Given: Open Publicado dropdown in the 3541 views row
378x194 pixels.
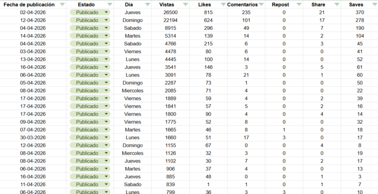Looking at the screenshot, I should click(106, 67).
